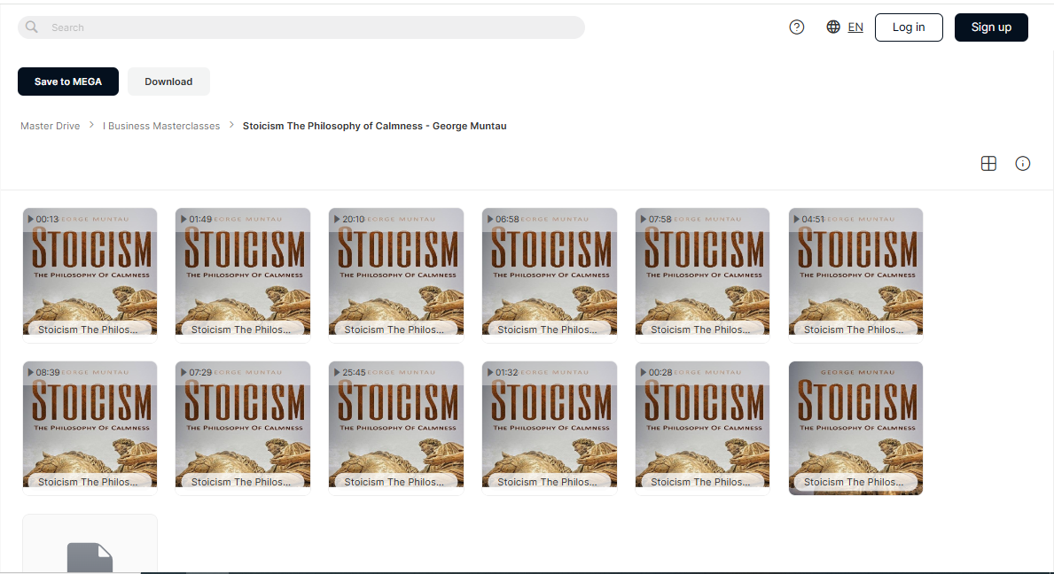The height and width of the screenshot is (574, 1054).
Task: Click the globe language icon
Action: [x=833, y=27]
